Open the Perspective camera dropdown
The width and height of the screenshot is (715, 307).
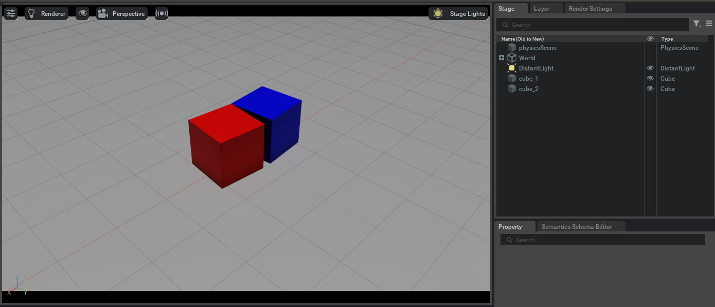click(130, 13)
